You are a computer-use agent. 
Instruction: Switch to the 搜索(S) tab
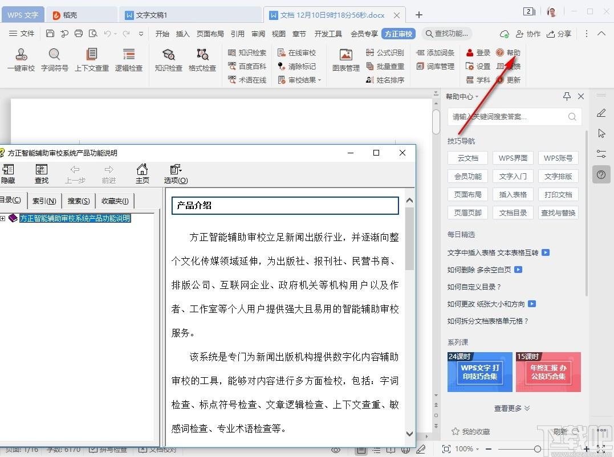(x=78, y=201)
